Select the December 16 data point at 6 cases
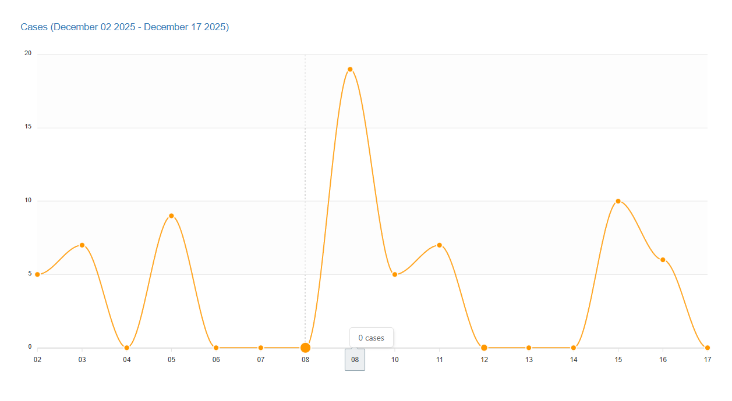Image resolution: width=732 pixels, height=401 pixels. (663, 260)
